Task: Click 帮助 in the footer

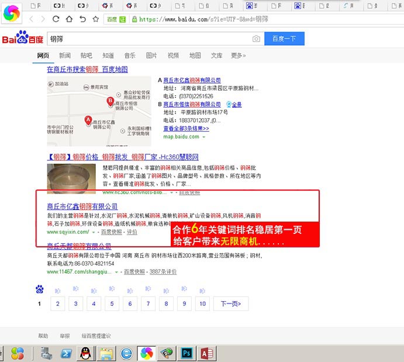Action: (43, 336)
